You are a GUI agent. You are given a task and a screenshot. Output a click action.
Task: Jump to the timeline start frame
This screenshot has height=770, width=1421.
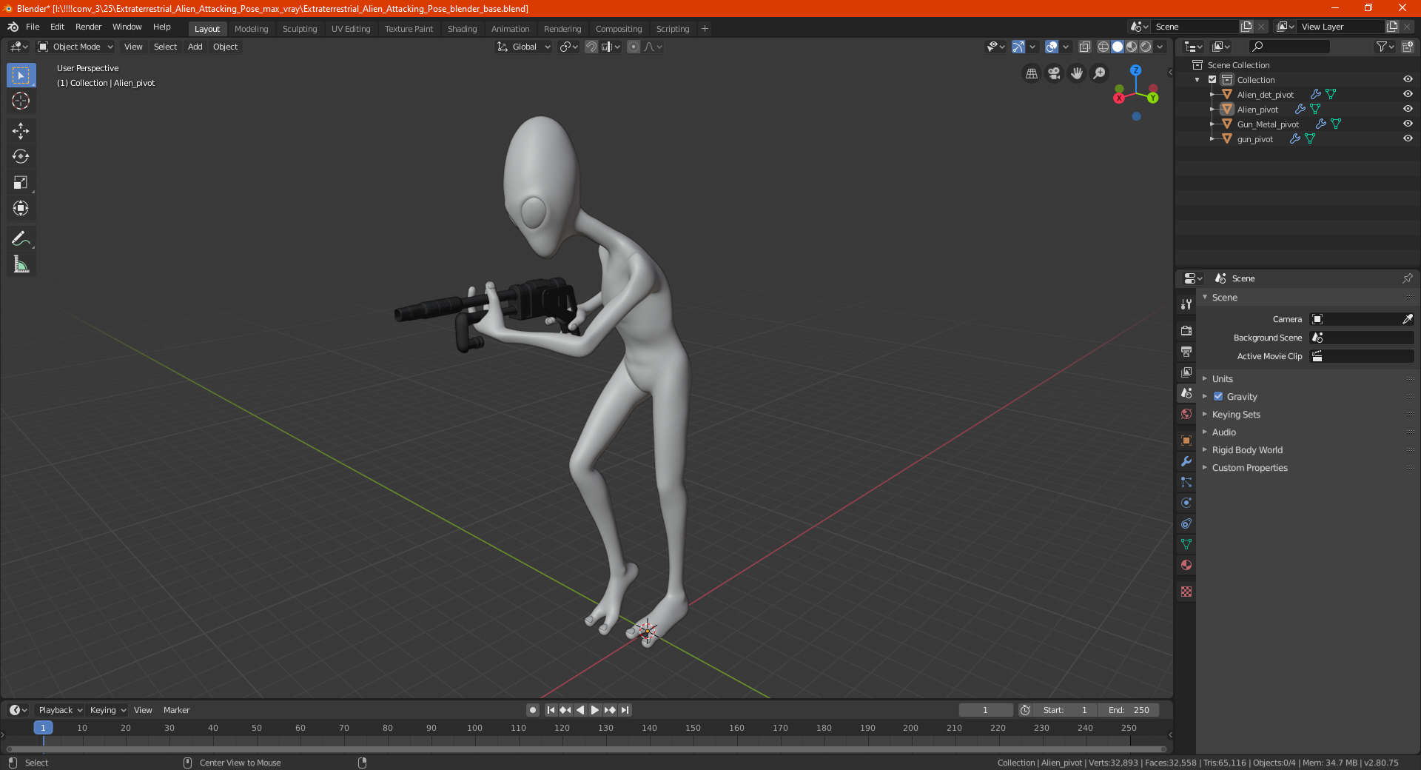click(551, 710)
